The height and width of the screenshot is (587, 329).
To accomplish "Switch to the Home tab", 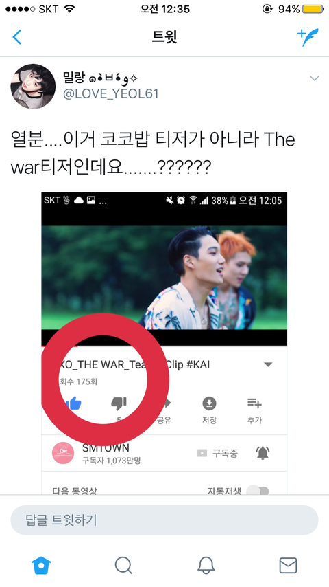I will pos(41,565).
